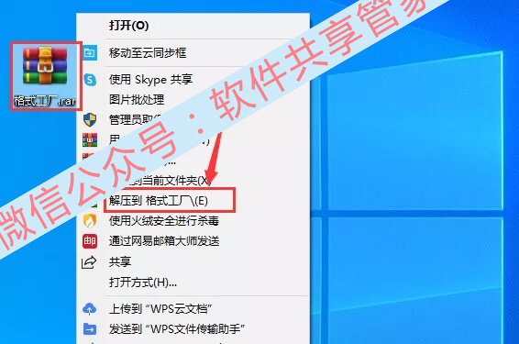Click the share arrow icon
The width and height of the screenshot is (519, 344).
click(x=89, y=261)
